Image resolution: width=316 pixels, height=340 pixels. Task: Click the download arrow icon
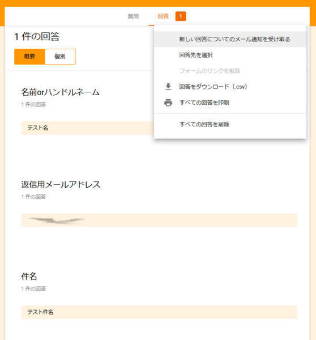click(168, 87)
